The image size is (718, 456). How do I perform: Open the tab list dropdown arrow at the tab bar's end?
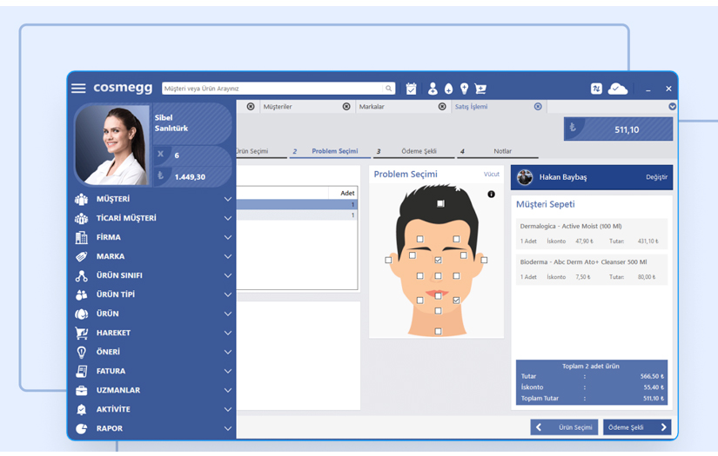click(672, 107)
